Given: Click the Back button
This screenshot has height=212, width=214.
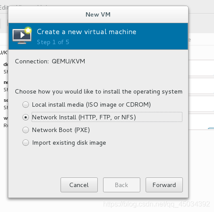Looking at the screenshot, I should (x=121, y=185).
